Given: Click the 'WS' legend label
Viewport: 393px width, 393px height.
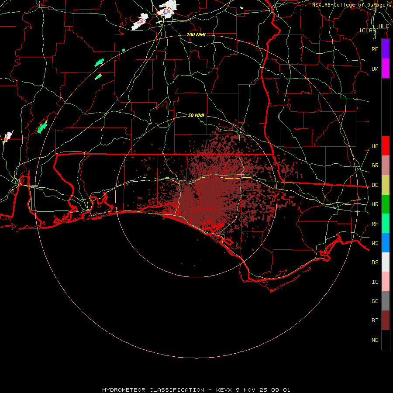Looking at the screenshot, I should [375, 243].
